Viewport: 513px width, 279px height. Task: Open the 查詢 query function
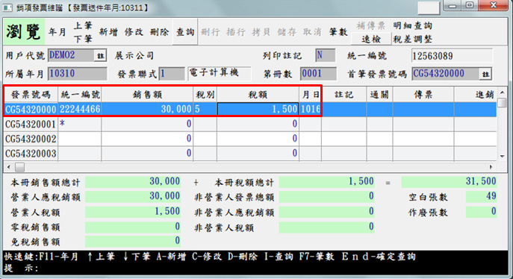(x=185, y=32)
